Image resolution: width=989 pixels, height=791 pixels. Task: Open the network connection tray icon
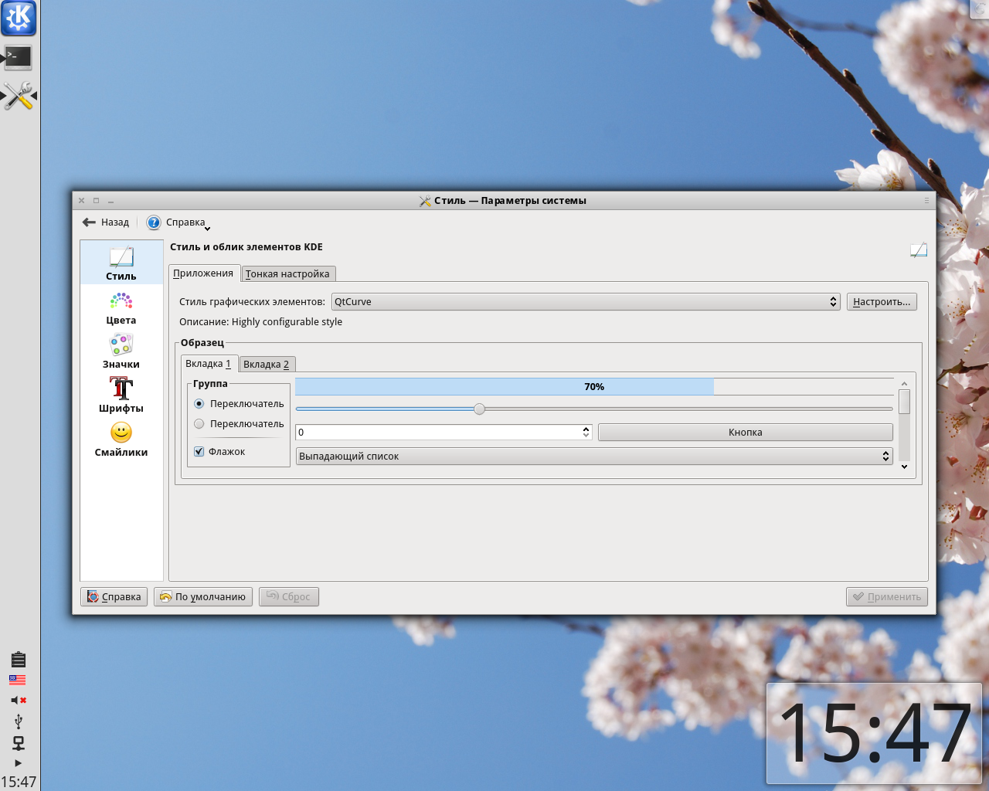(19, 743)
